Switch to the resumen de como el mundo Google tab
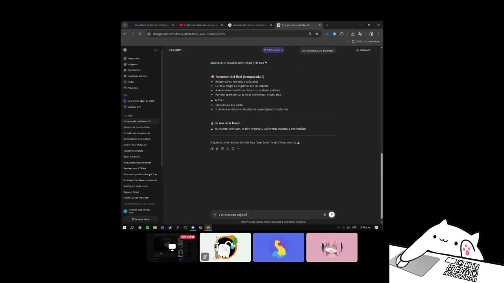The image size is (504, 283). [249, 25]
